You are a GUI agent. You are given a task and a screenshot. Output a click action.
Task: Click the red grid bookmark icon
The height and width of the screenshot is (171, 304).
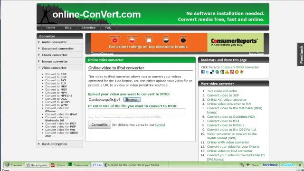pos(232,72)
